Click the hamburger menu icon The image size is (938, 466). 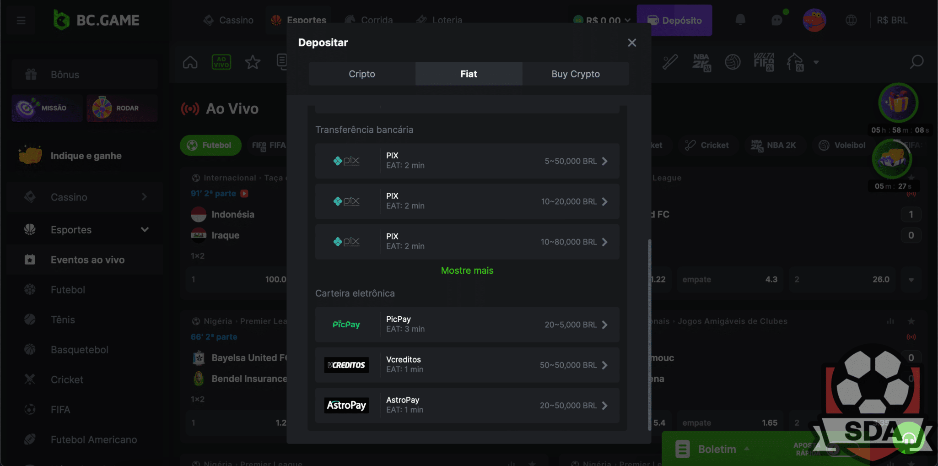pyautogui.click(x=21, y=20)
